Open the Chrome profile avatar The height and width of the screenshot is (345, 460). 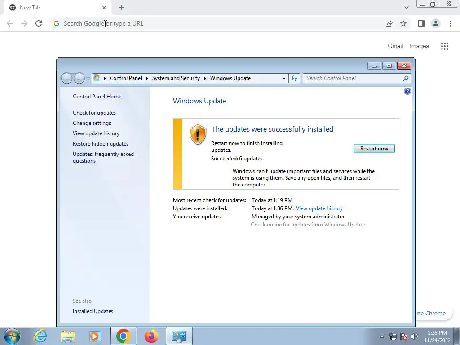[x=436, y=23]
